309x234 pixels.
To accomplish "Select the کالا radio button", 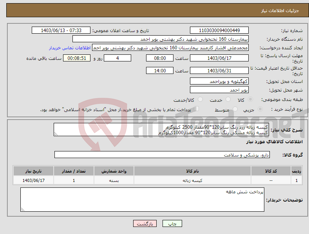I will click(250, 99).
